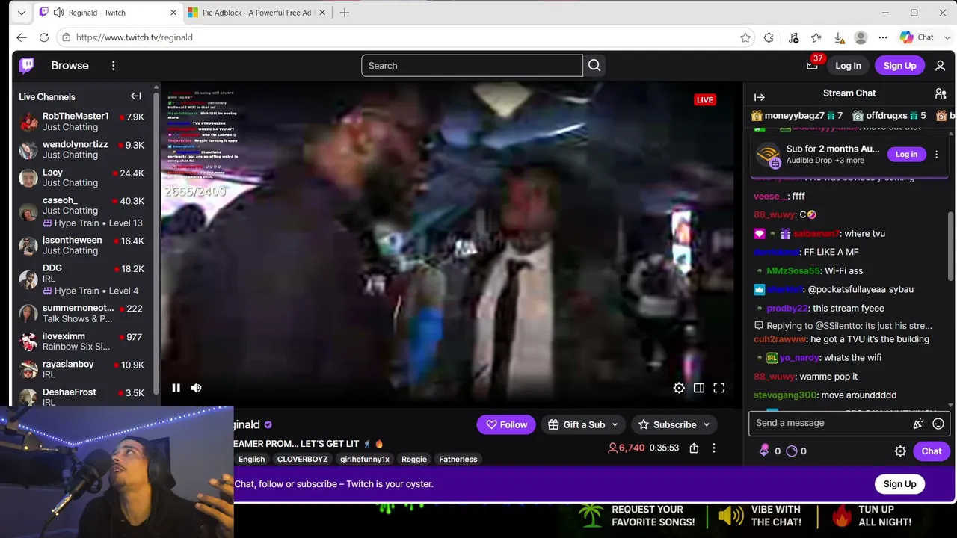Collapse the Live Channels sidebar
The height and width of the screenshot is (538, 957).
click(136, 96)
